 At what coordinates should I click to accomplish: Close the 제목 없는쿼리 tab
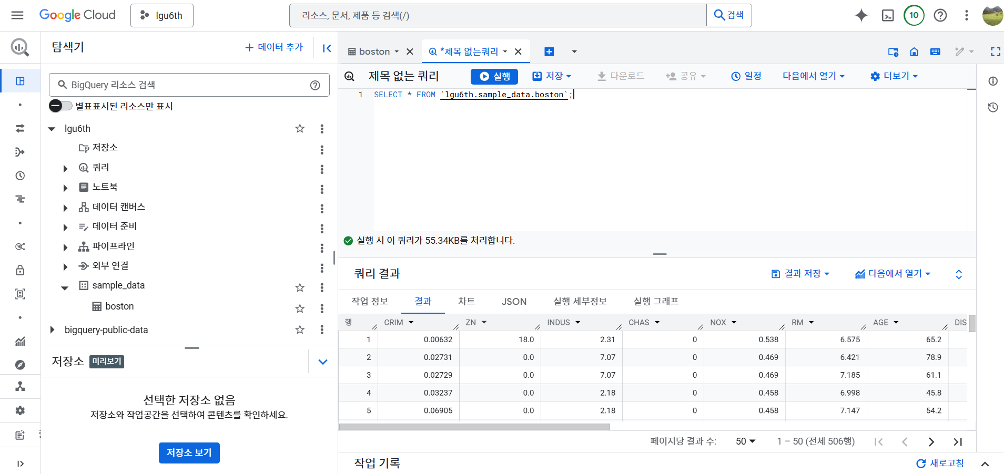[x=518, y=51]
